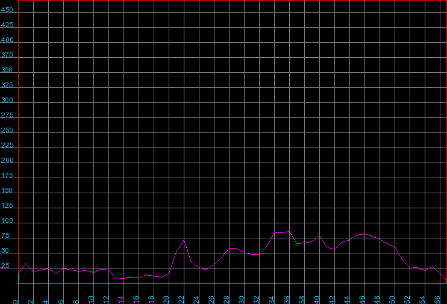This screenshot has height=304, width=447.
Task: Click the magenta line's low point above 14
Action: [x=116, y=279]
